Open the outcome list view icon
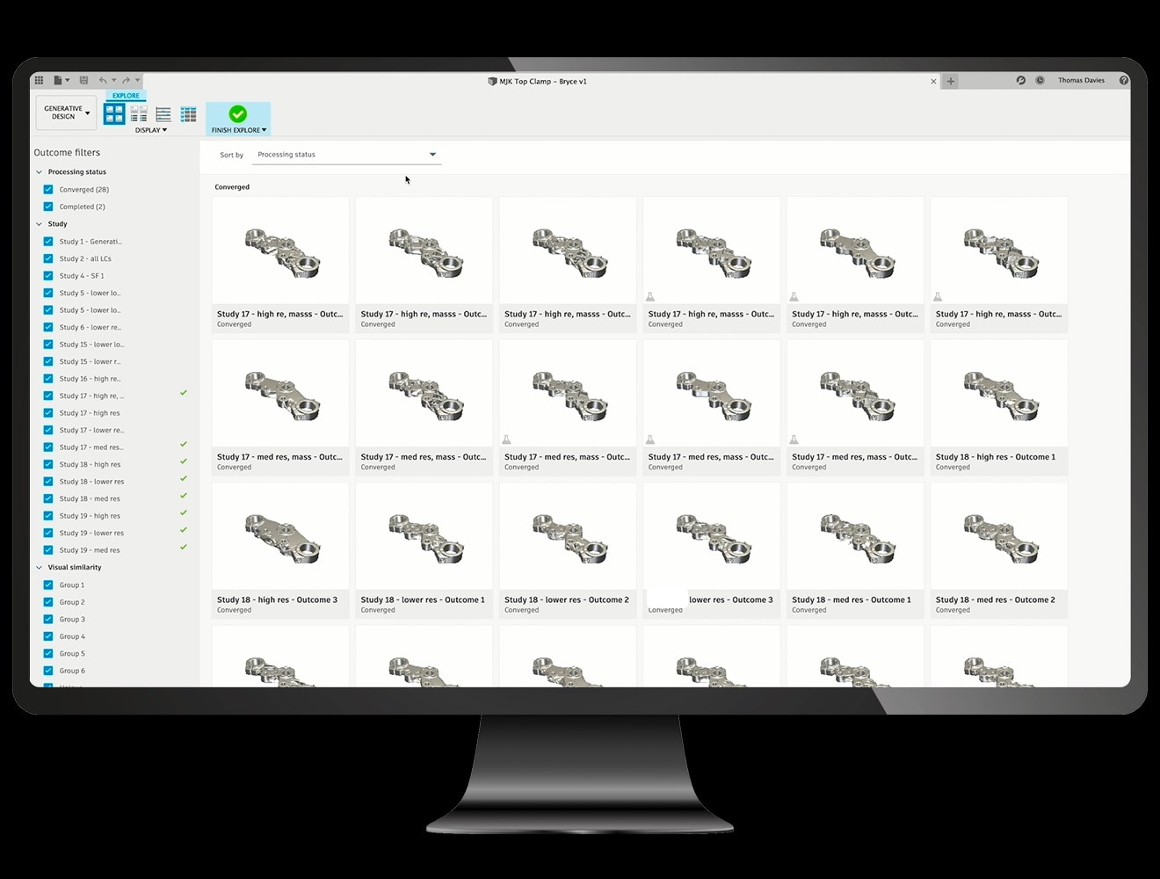The width and height of the screenshot is (1160, 879). 163,113
